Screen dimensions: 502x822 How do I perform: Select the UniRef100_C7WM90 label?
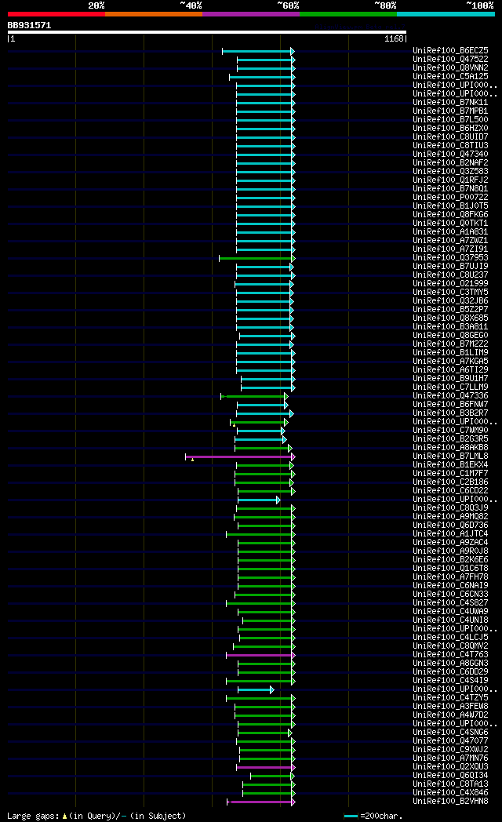pos(450,431)
